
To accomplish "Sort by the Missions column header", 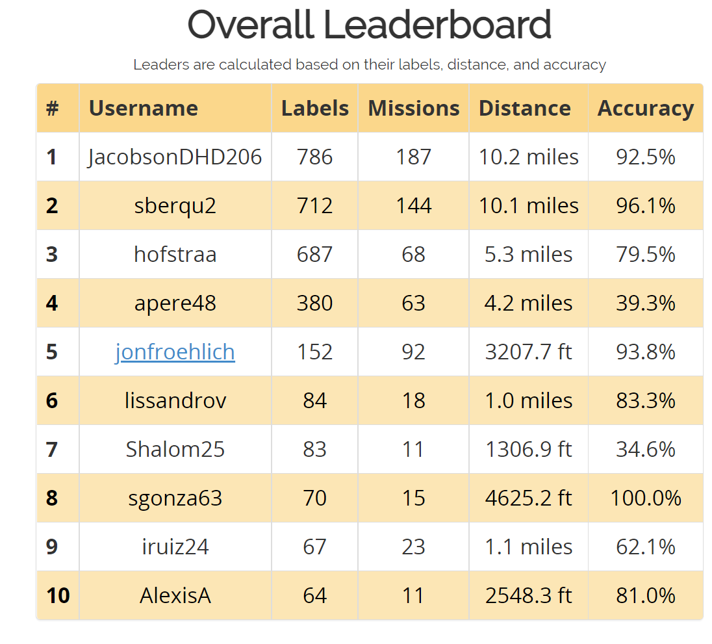I will point(413,108).
